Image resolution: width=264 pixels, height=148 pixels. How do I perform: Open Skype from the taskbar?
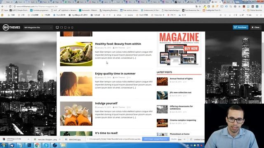(x=46, y=145)
